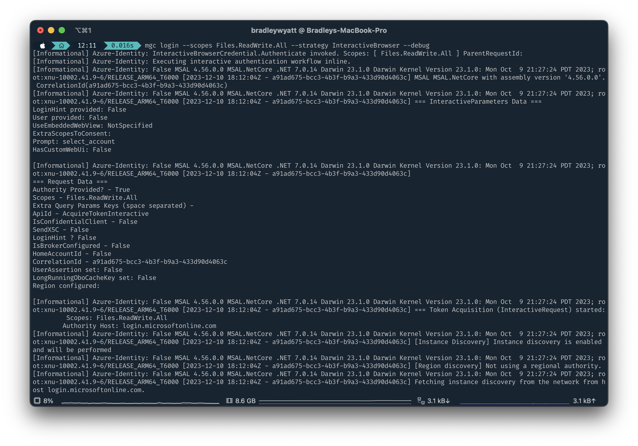This screenshot has width=638, height=446.
Task: Click the 8% CPU usage value
Action: 48,401
